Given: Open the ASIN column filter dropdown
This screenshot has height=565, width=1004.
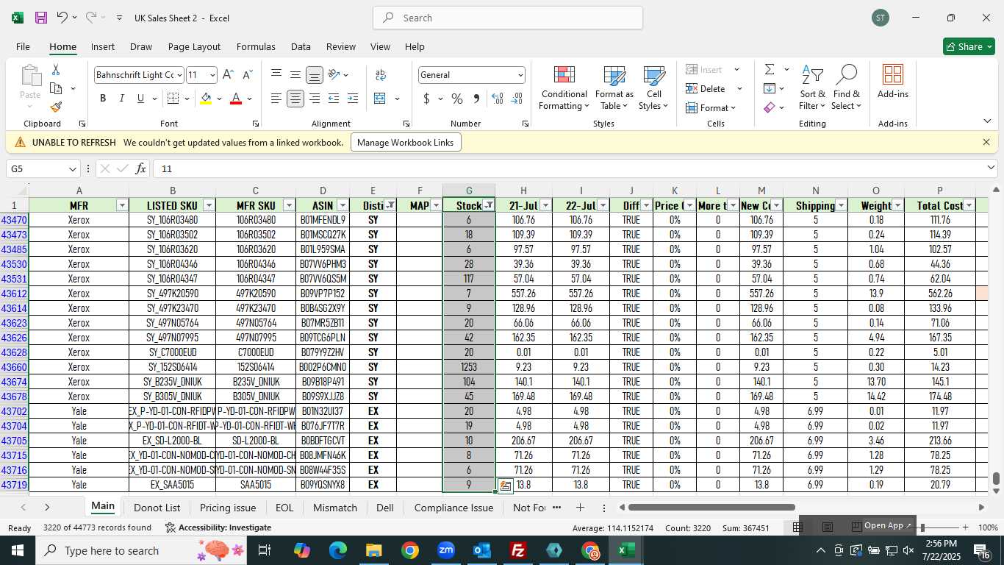Looking at the screenshot, I should tap(342, 206).
